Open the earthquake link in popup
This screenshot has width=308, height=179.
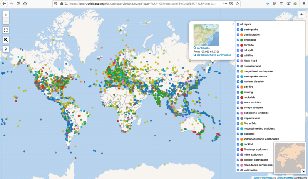203,48
